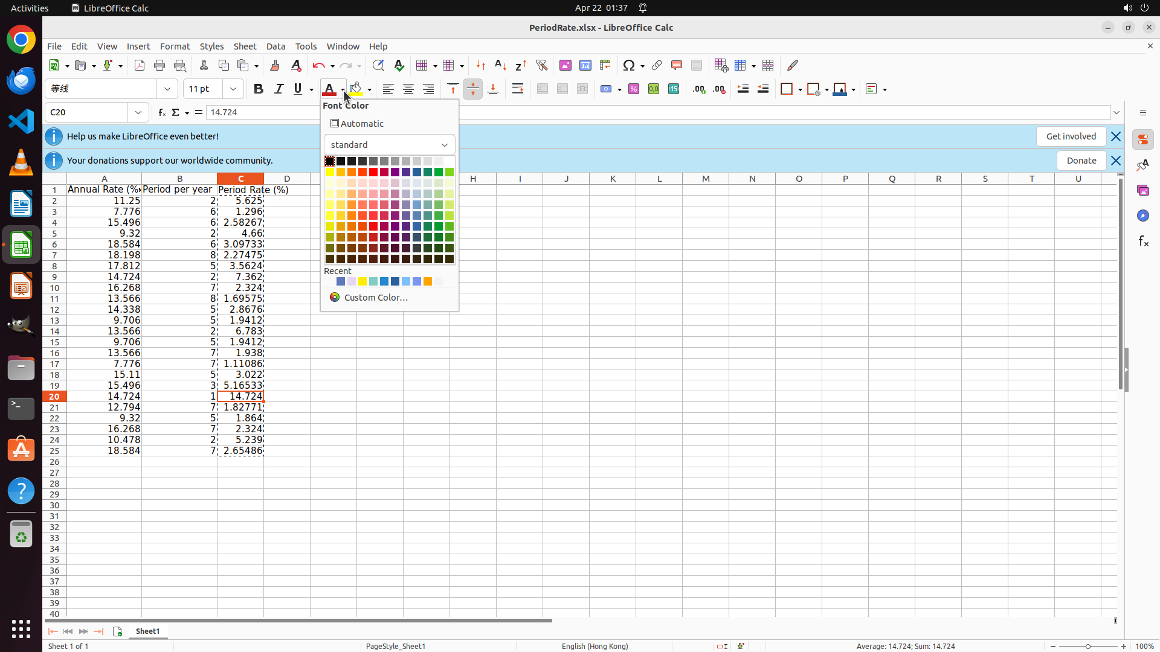Viewport: 1160px width, 652px height.
Task: Click the Format as Percent icon
Action: 633,89
